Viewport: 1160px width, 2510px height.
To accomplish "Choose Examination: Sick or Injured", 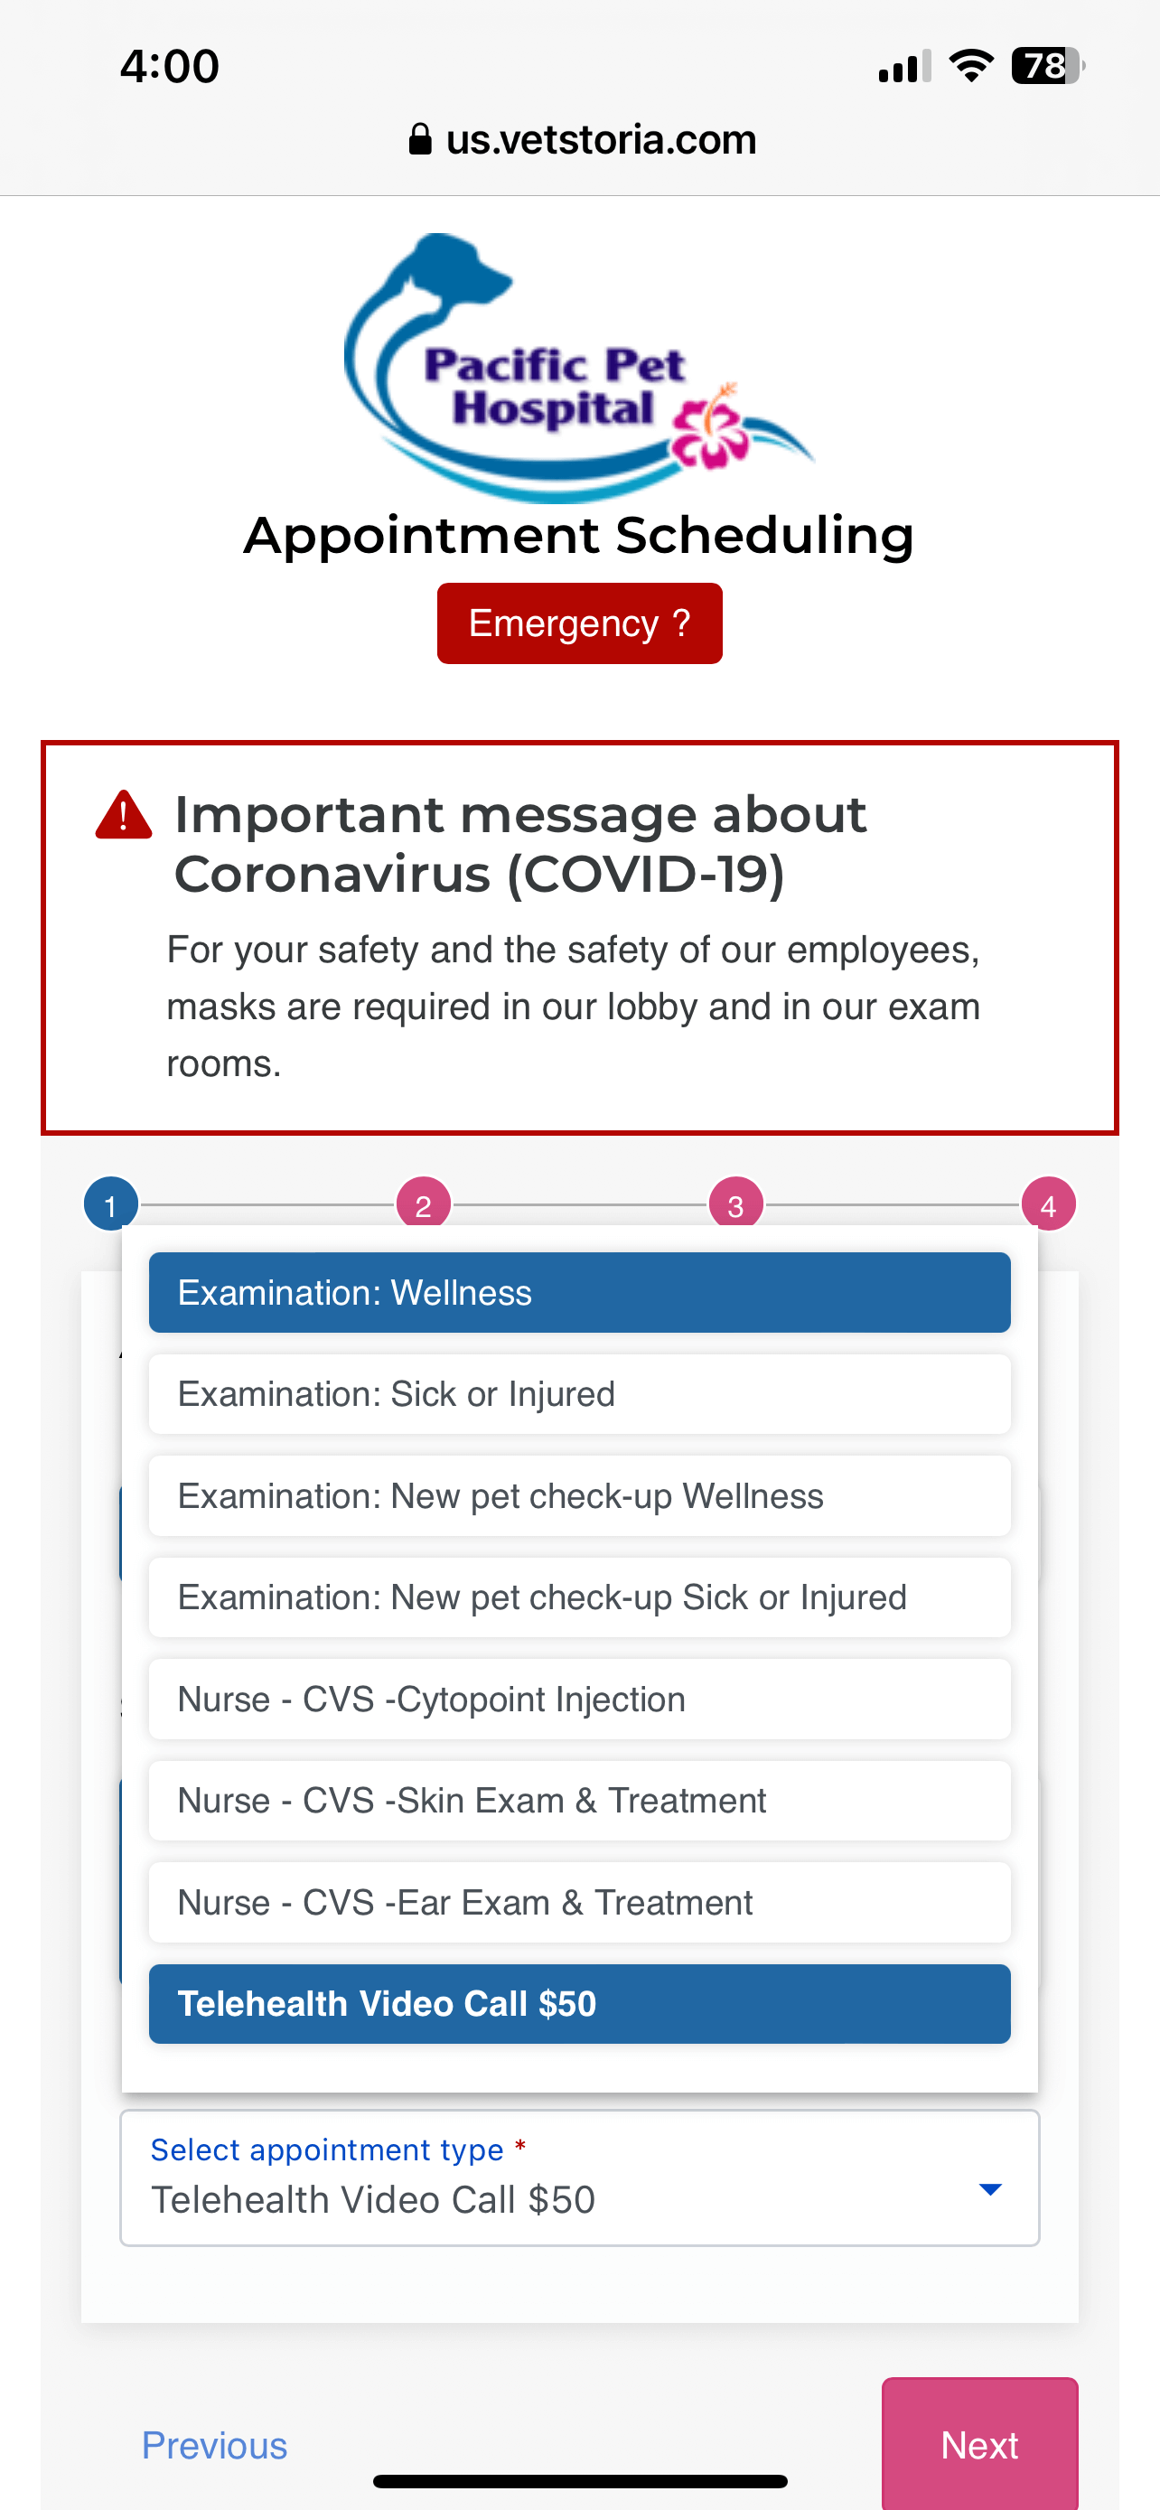I will click(x=579, y=1393).
